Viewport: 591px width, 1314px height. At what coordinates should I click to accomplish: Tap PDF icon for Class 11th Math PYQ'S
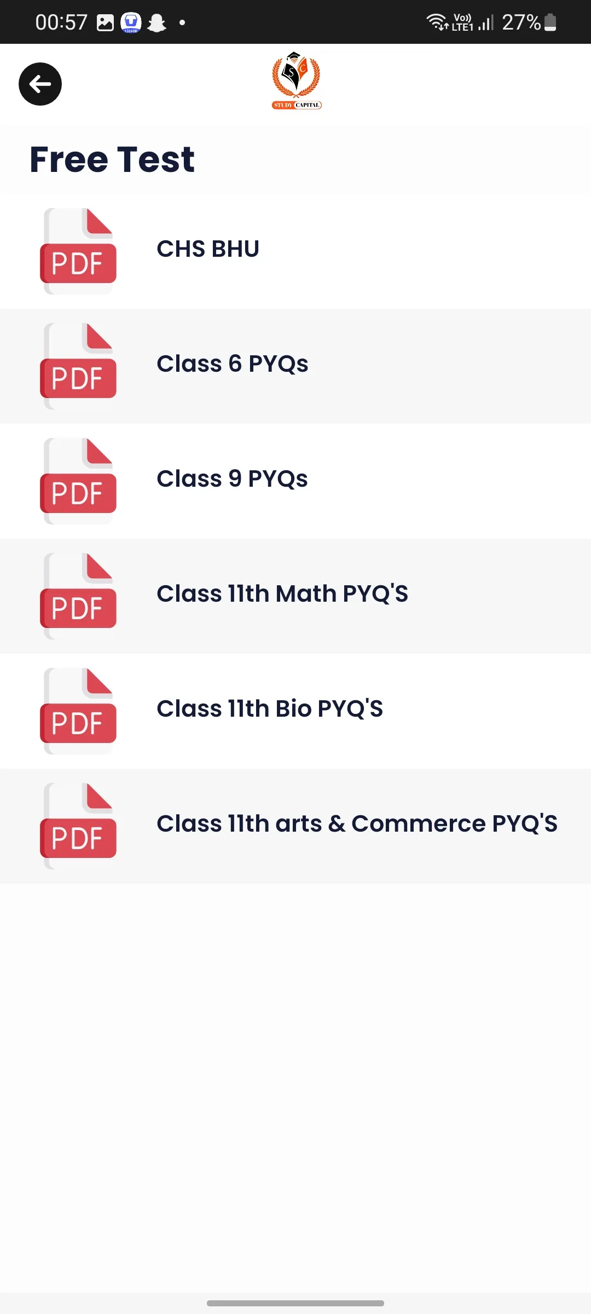pyautogui.click(x=78, y=596)
